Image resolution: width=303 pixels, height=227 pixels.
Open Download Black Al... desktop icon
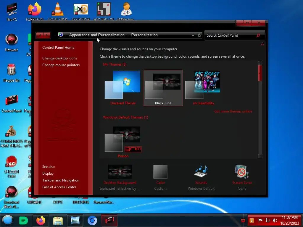pyautogui.click(x=12, y=197)
